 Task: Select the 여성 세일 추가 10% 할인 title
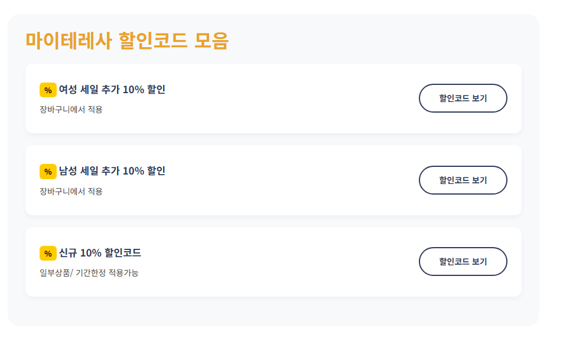(112, 89)
